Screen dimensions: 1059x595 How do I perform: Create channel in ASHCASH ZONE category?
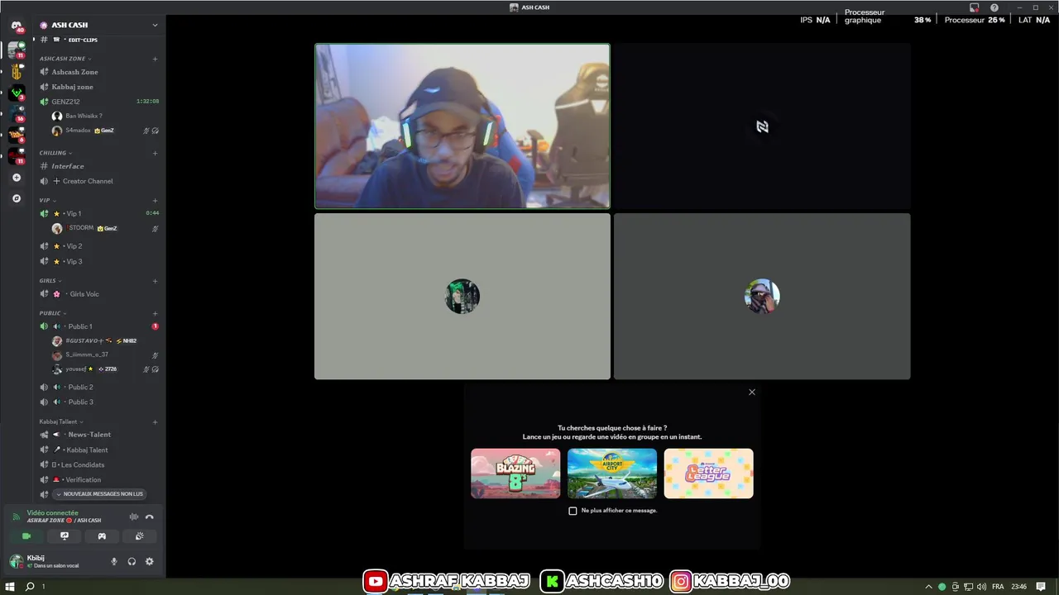tap(155, 59)
